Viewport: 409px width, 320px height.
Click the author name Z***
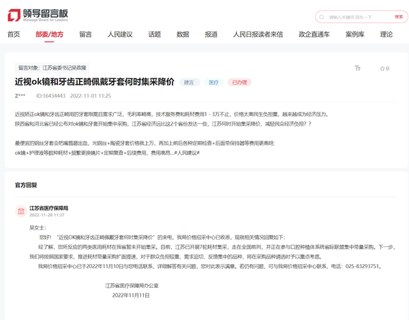tap(20, 96)
